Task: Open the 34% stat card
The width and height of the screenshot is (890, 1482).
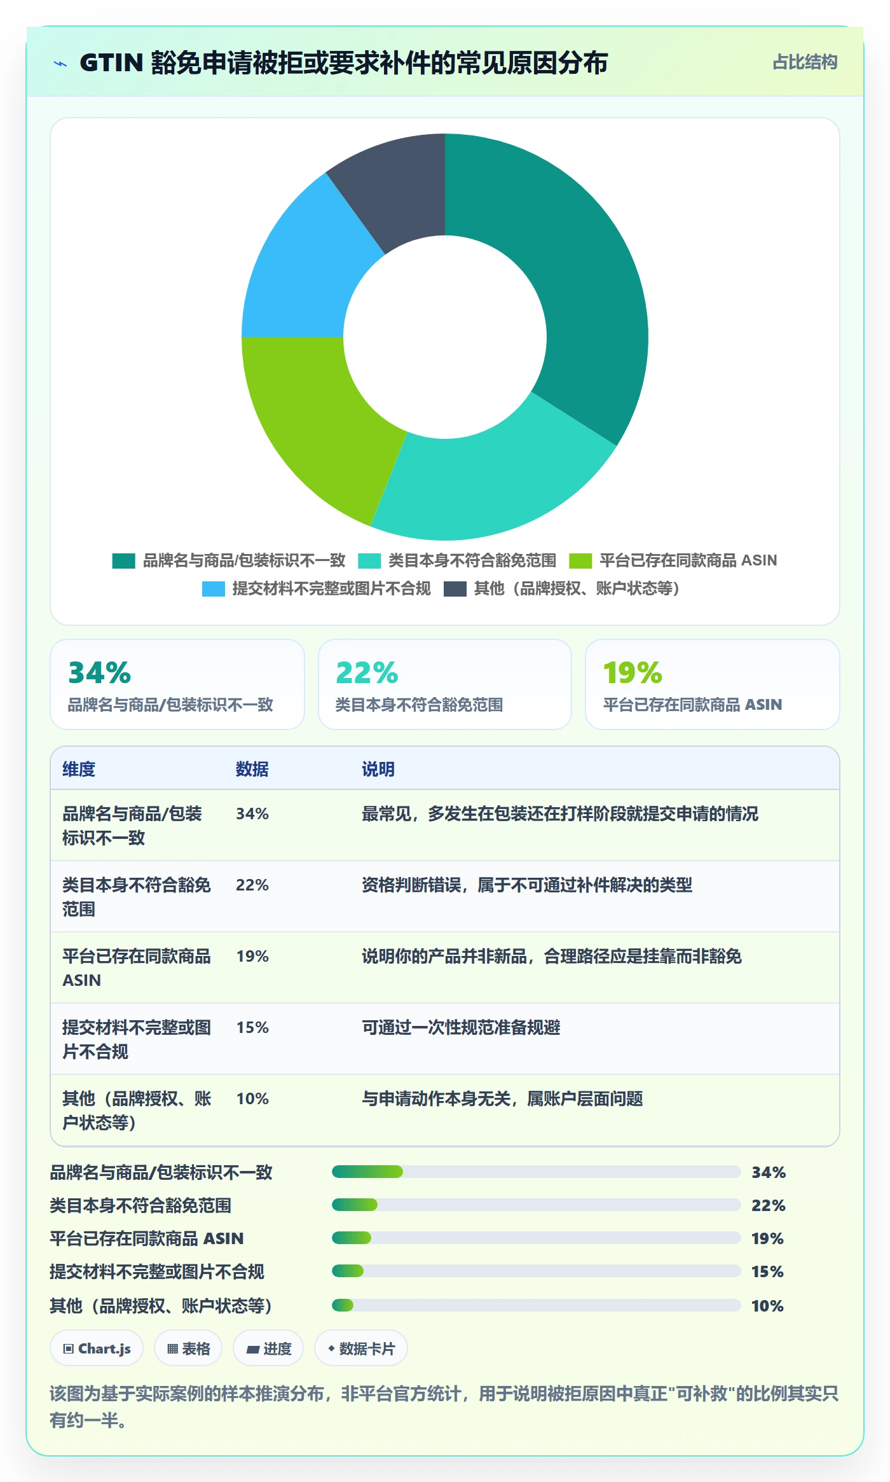Action: point(177,684)
